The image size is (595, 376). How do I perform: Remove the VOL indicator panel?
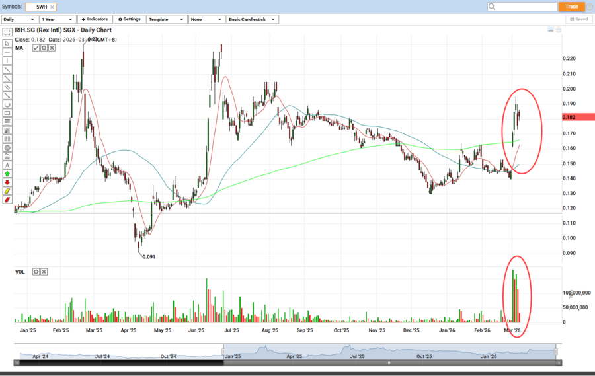(44, 272)
